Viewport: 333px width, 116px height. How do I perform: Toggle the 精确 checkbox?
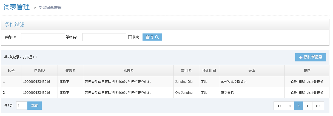click(130, 37)
